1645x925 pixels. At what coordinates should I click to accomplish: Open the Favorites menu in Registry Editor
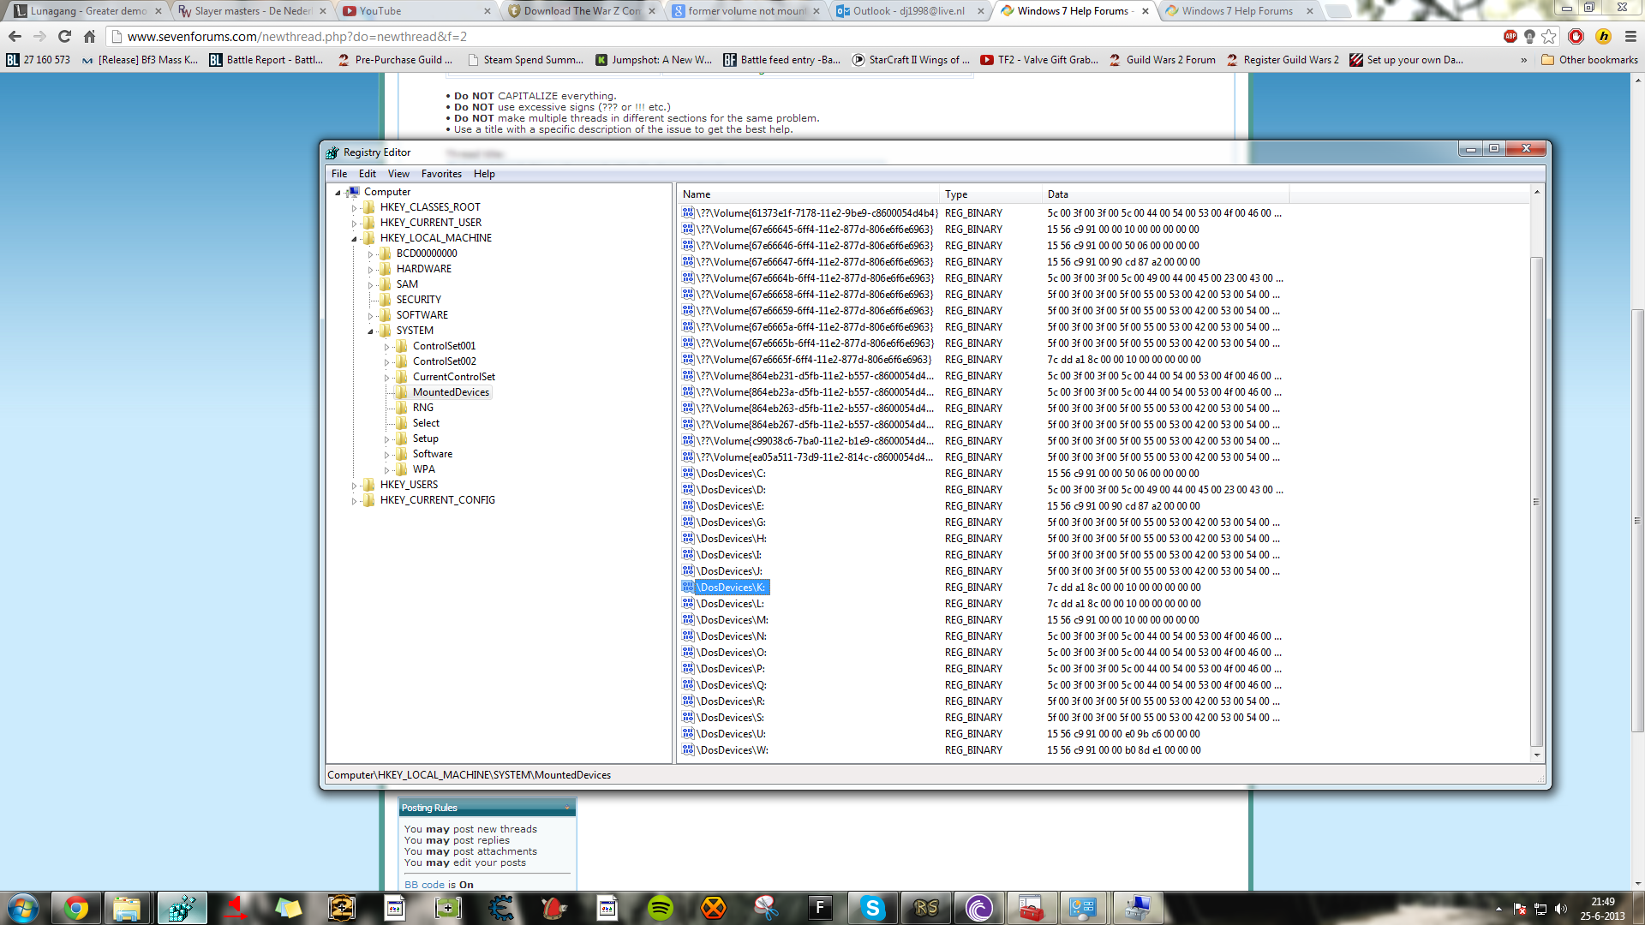[441, 174]
